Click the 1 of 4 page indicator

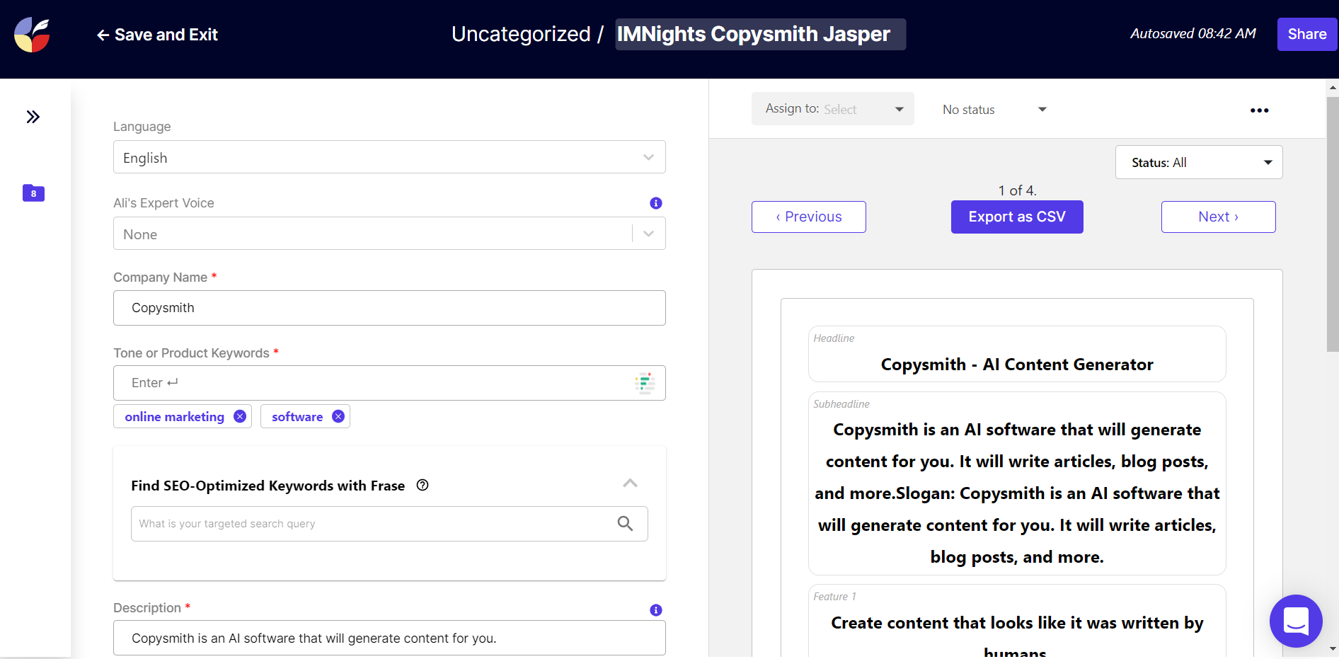click(1017, 190)
